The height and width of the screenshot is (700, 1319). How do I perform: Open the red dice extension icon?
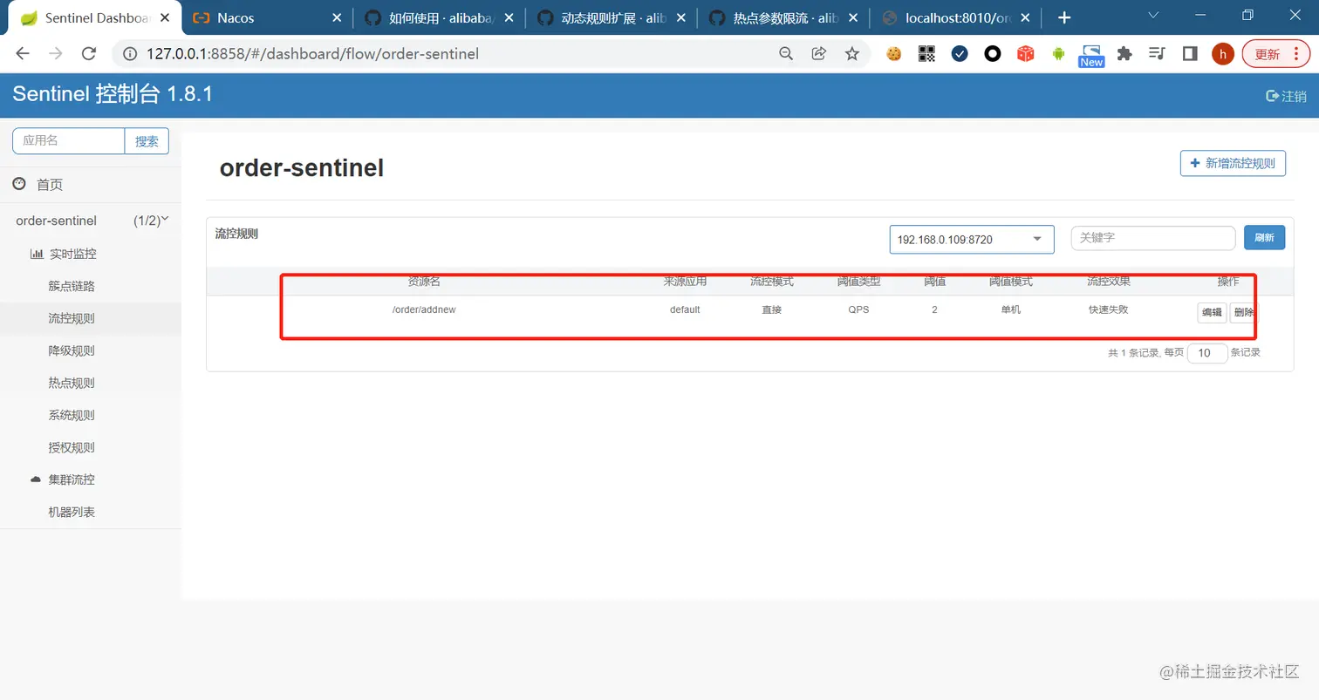tap(1026, 54)
